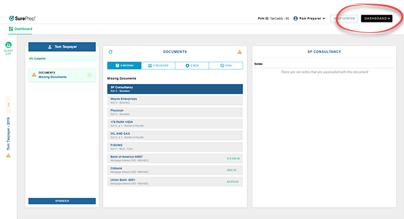
Task: Click the SPbinder button
Action: tap(62, 201)
